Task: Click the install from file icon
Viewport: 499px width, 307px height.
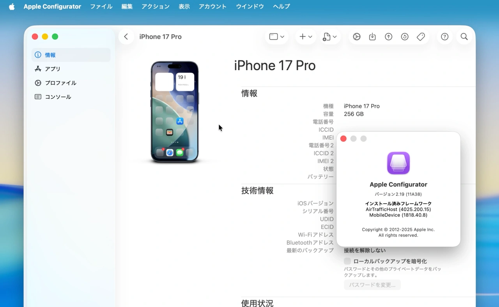Action: [x=372, y=36]
